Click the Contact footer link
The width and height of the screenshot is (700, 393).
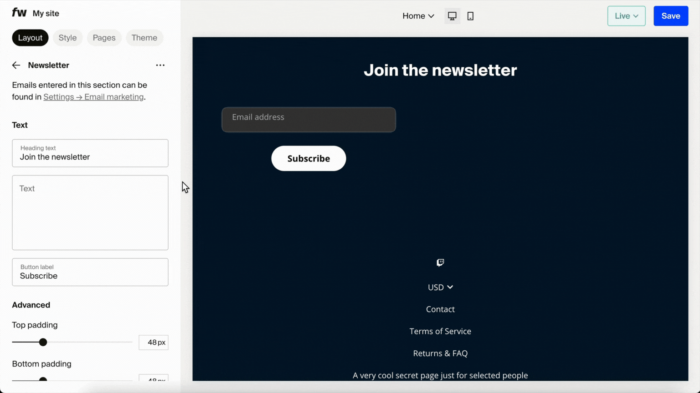(440, 309)
